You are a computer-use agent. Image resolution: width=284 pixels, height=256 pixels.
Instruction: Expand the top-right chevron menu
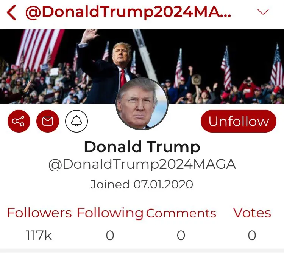(263, 12)
